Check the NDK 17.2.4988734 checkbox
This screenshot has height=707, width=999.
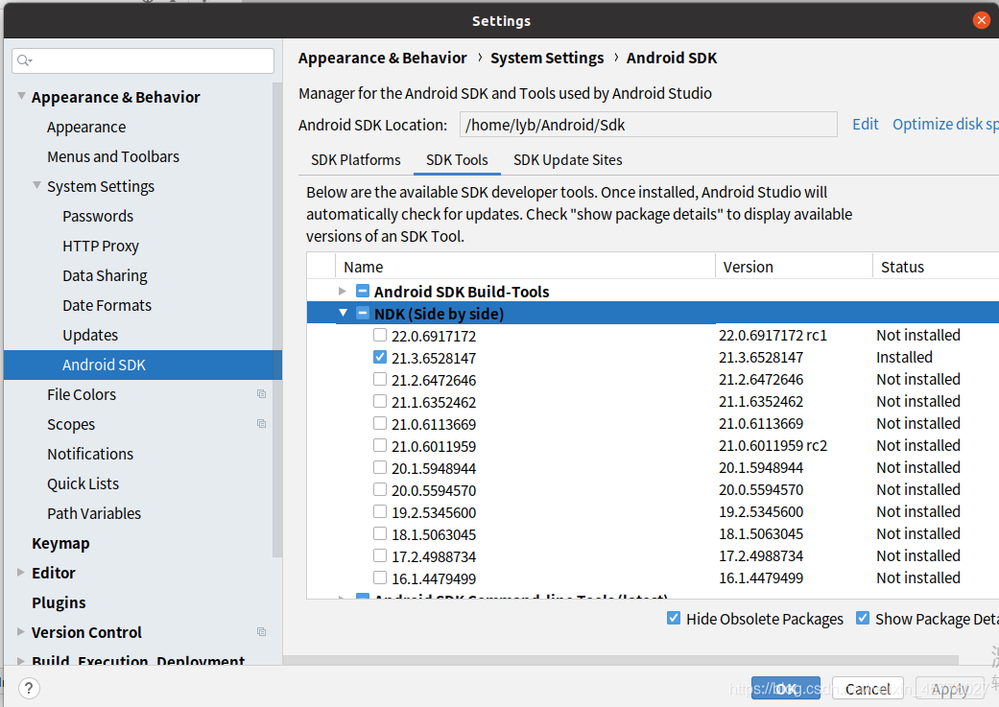(380, 556)
